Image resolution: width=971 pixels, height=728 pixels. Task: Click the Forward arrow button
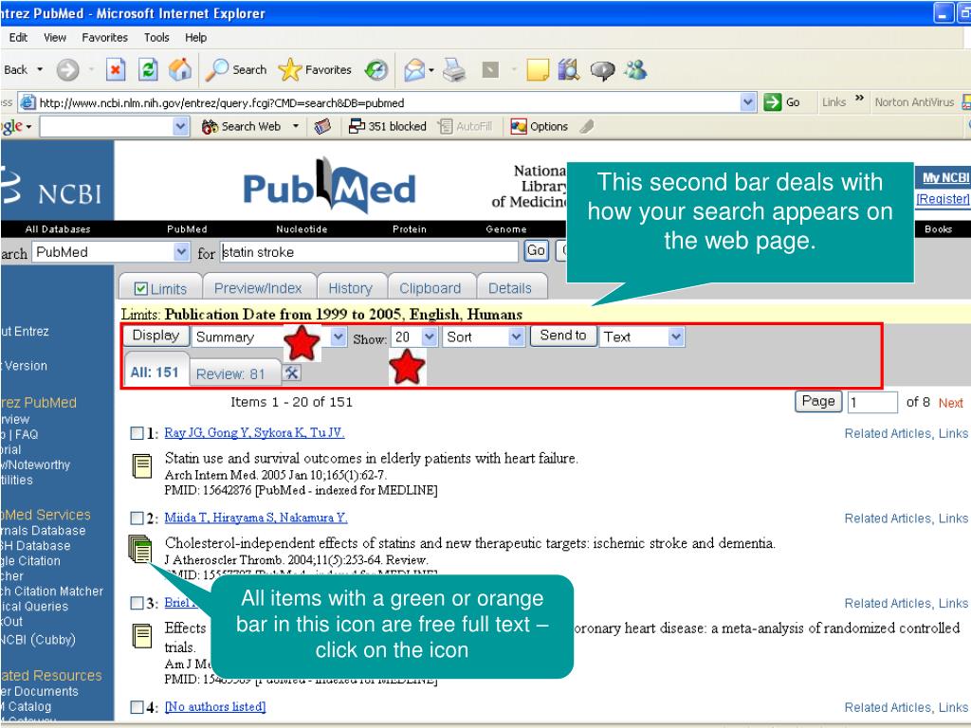(x=67, y=70)
